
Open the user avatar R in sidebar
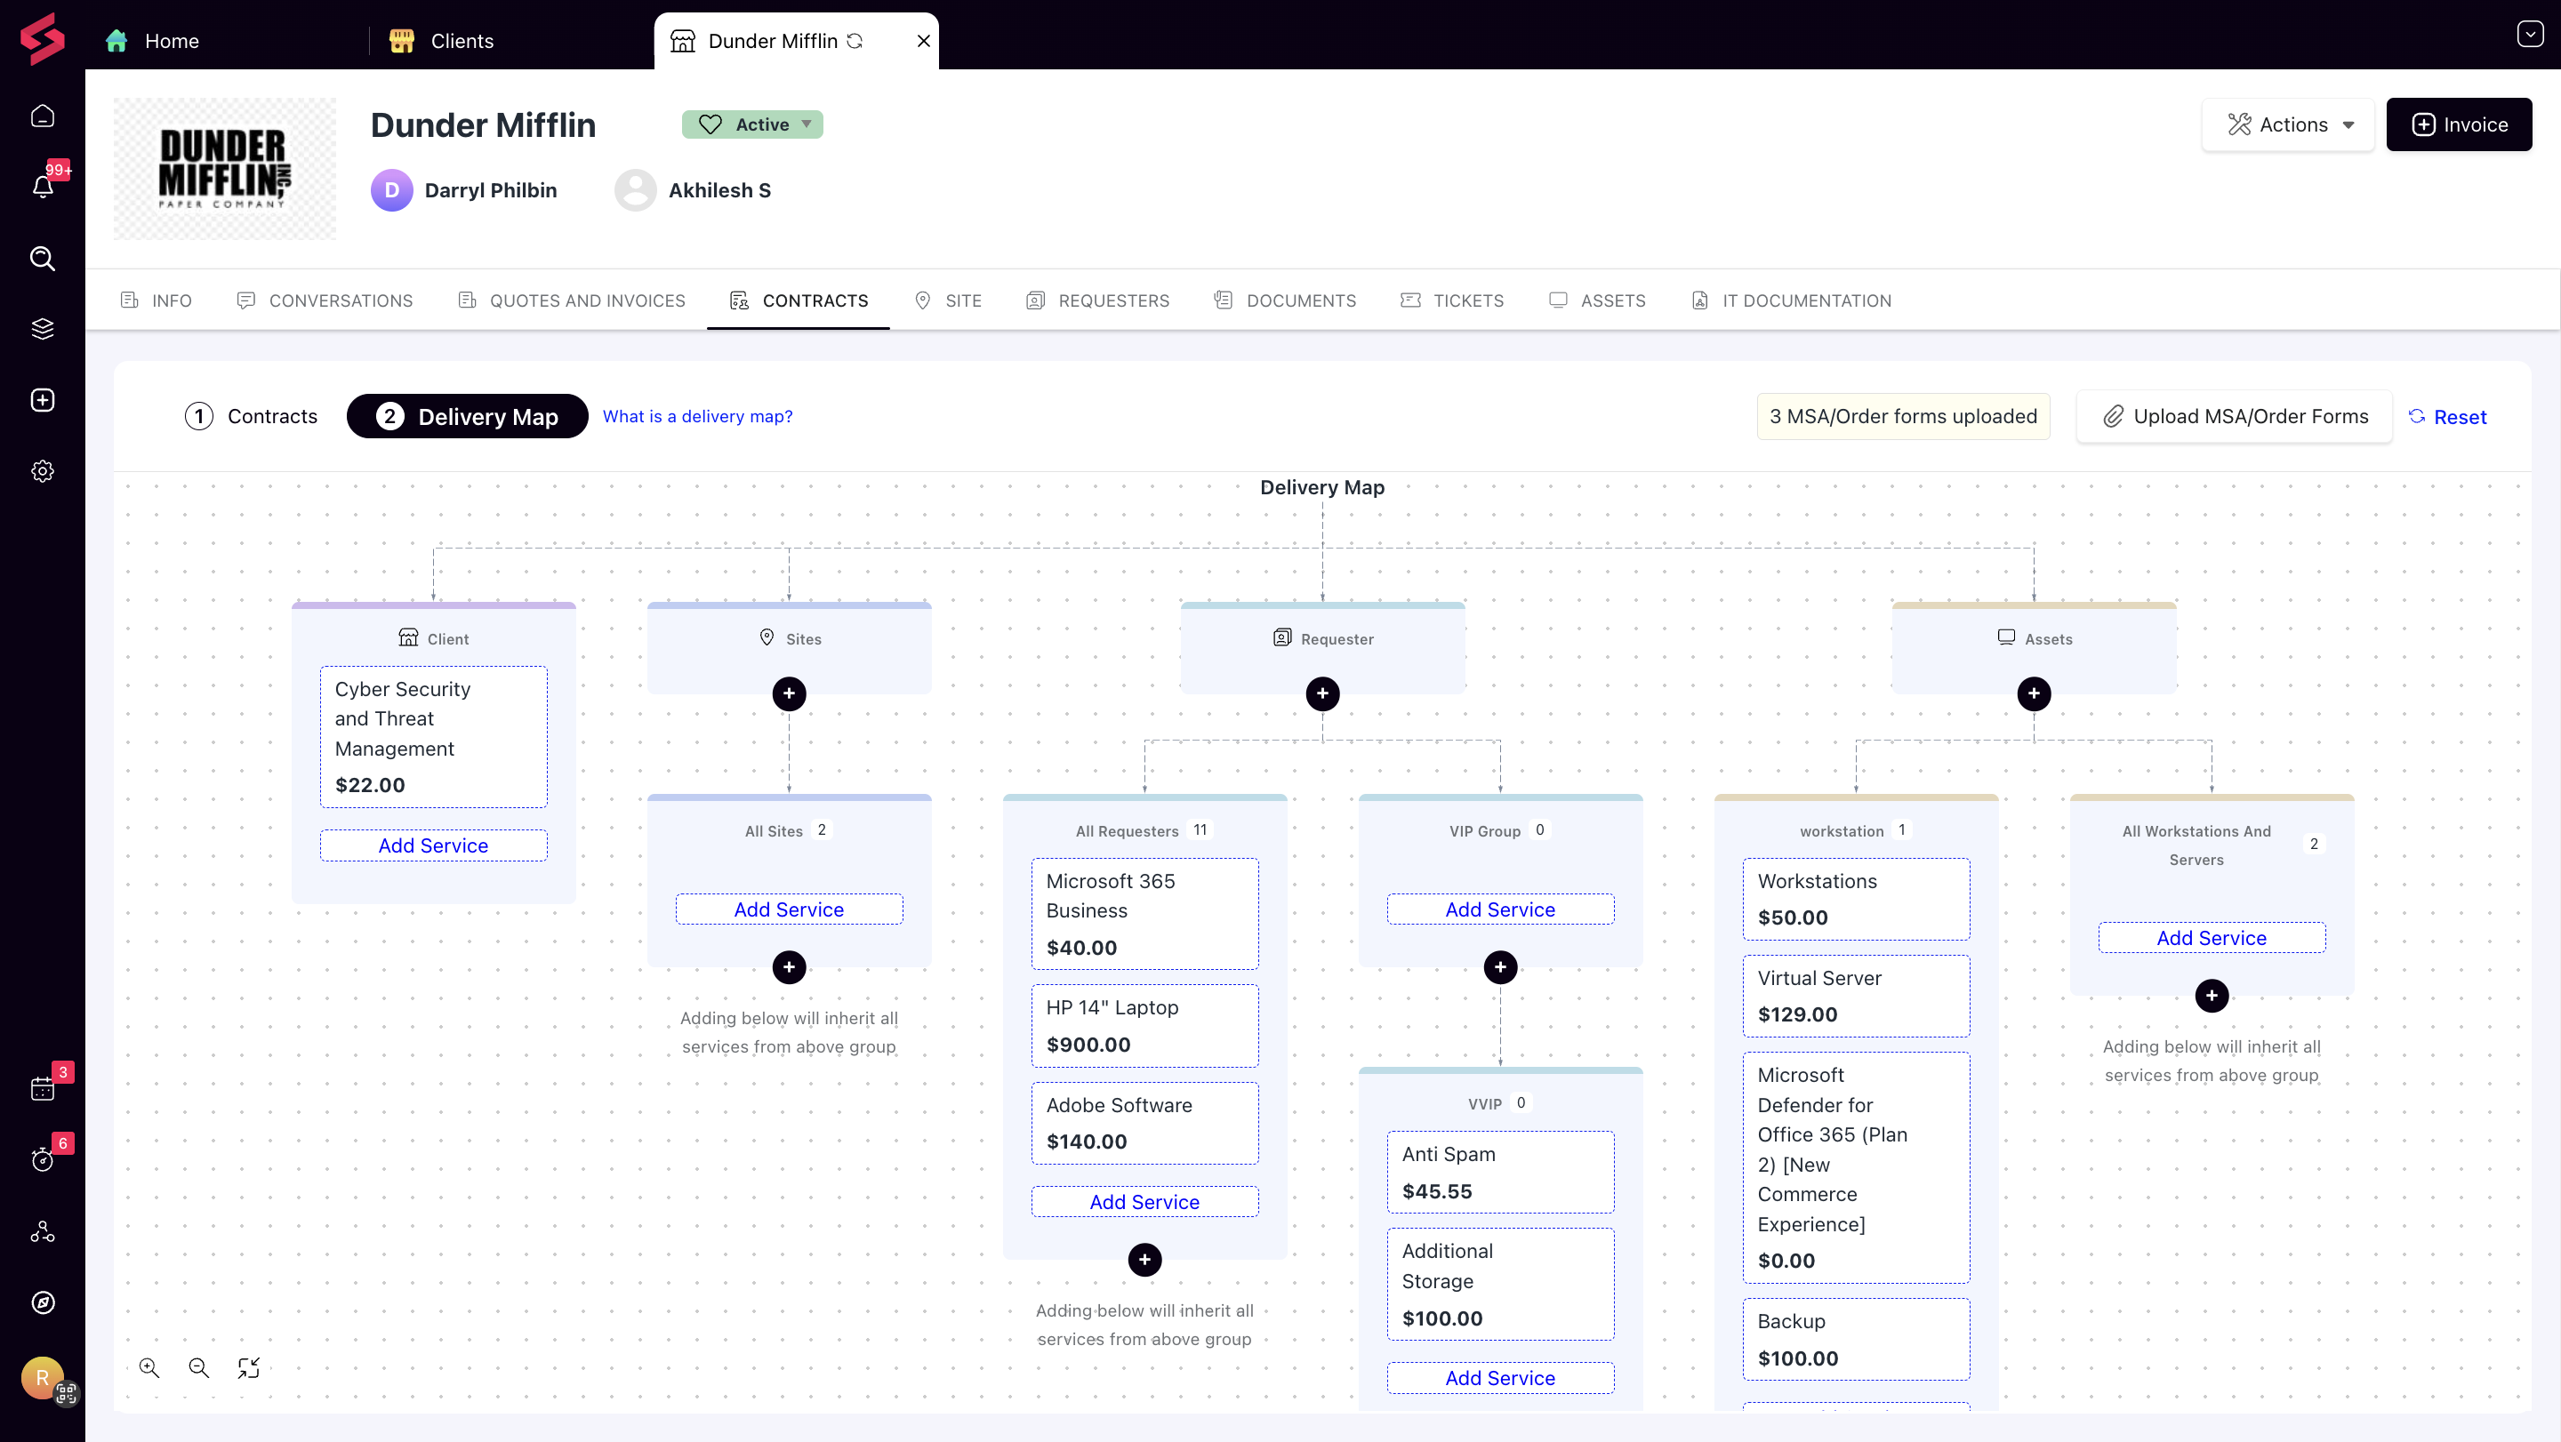(43, 1378)
